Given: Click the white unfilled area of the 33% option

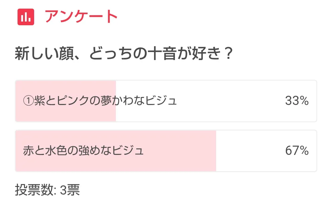Looking at the screenshot, I should pyautogui.click(x=200, y=101).
